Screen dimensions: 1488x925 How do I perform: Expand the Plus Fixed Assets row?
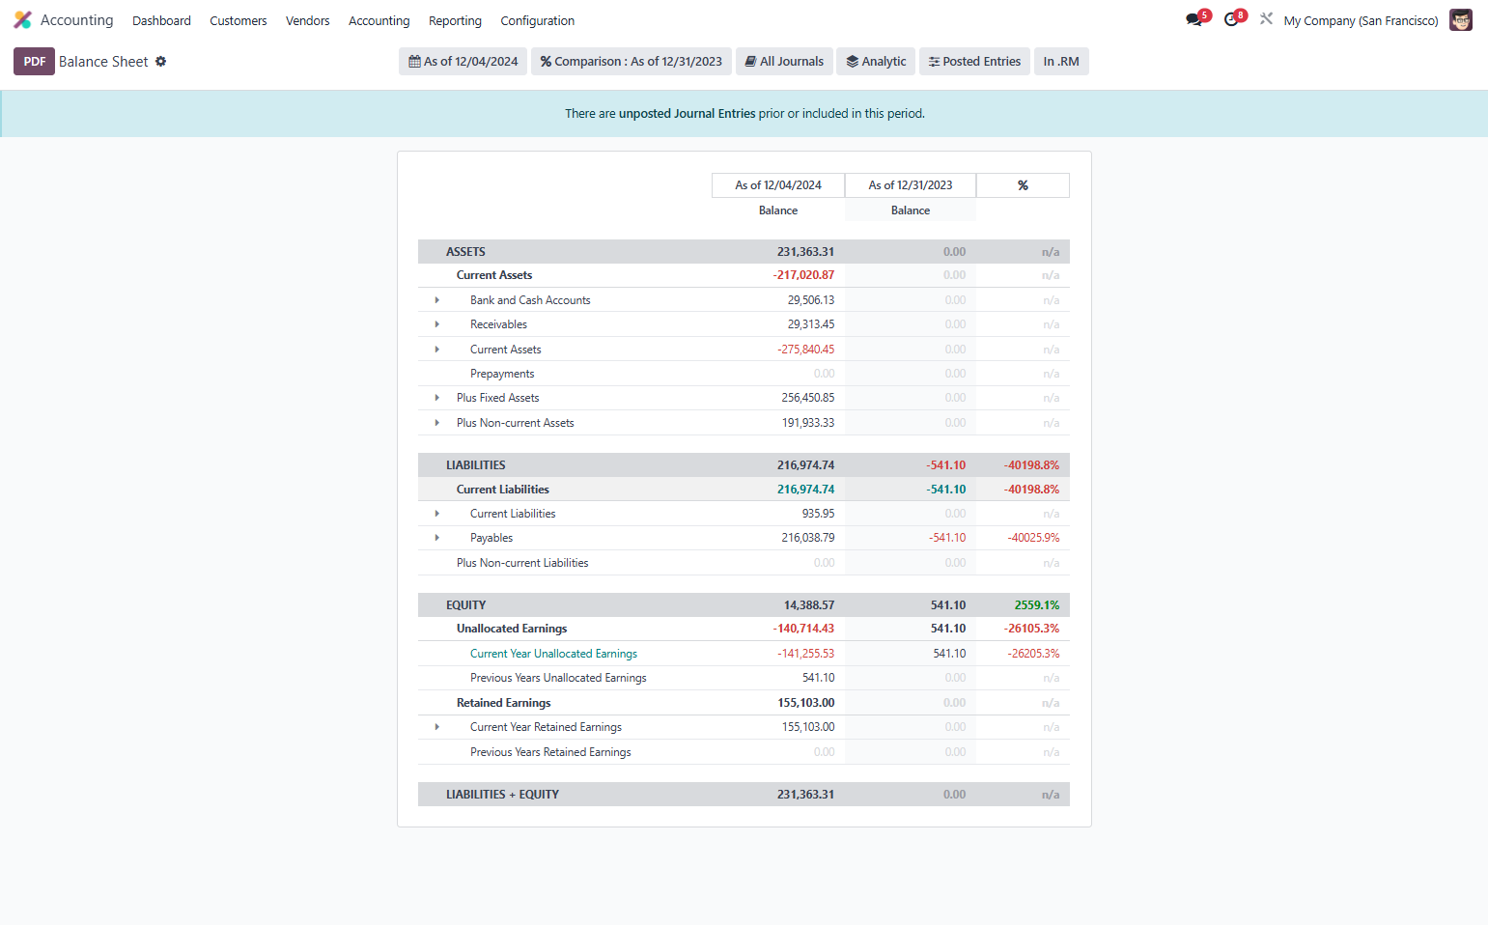pos(437,398)
